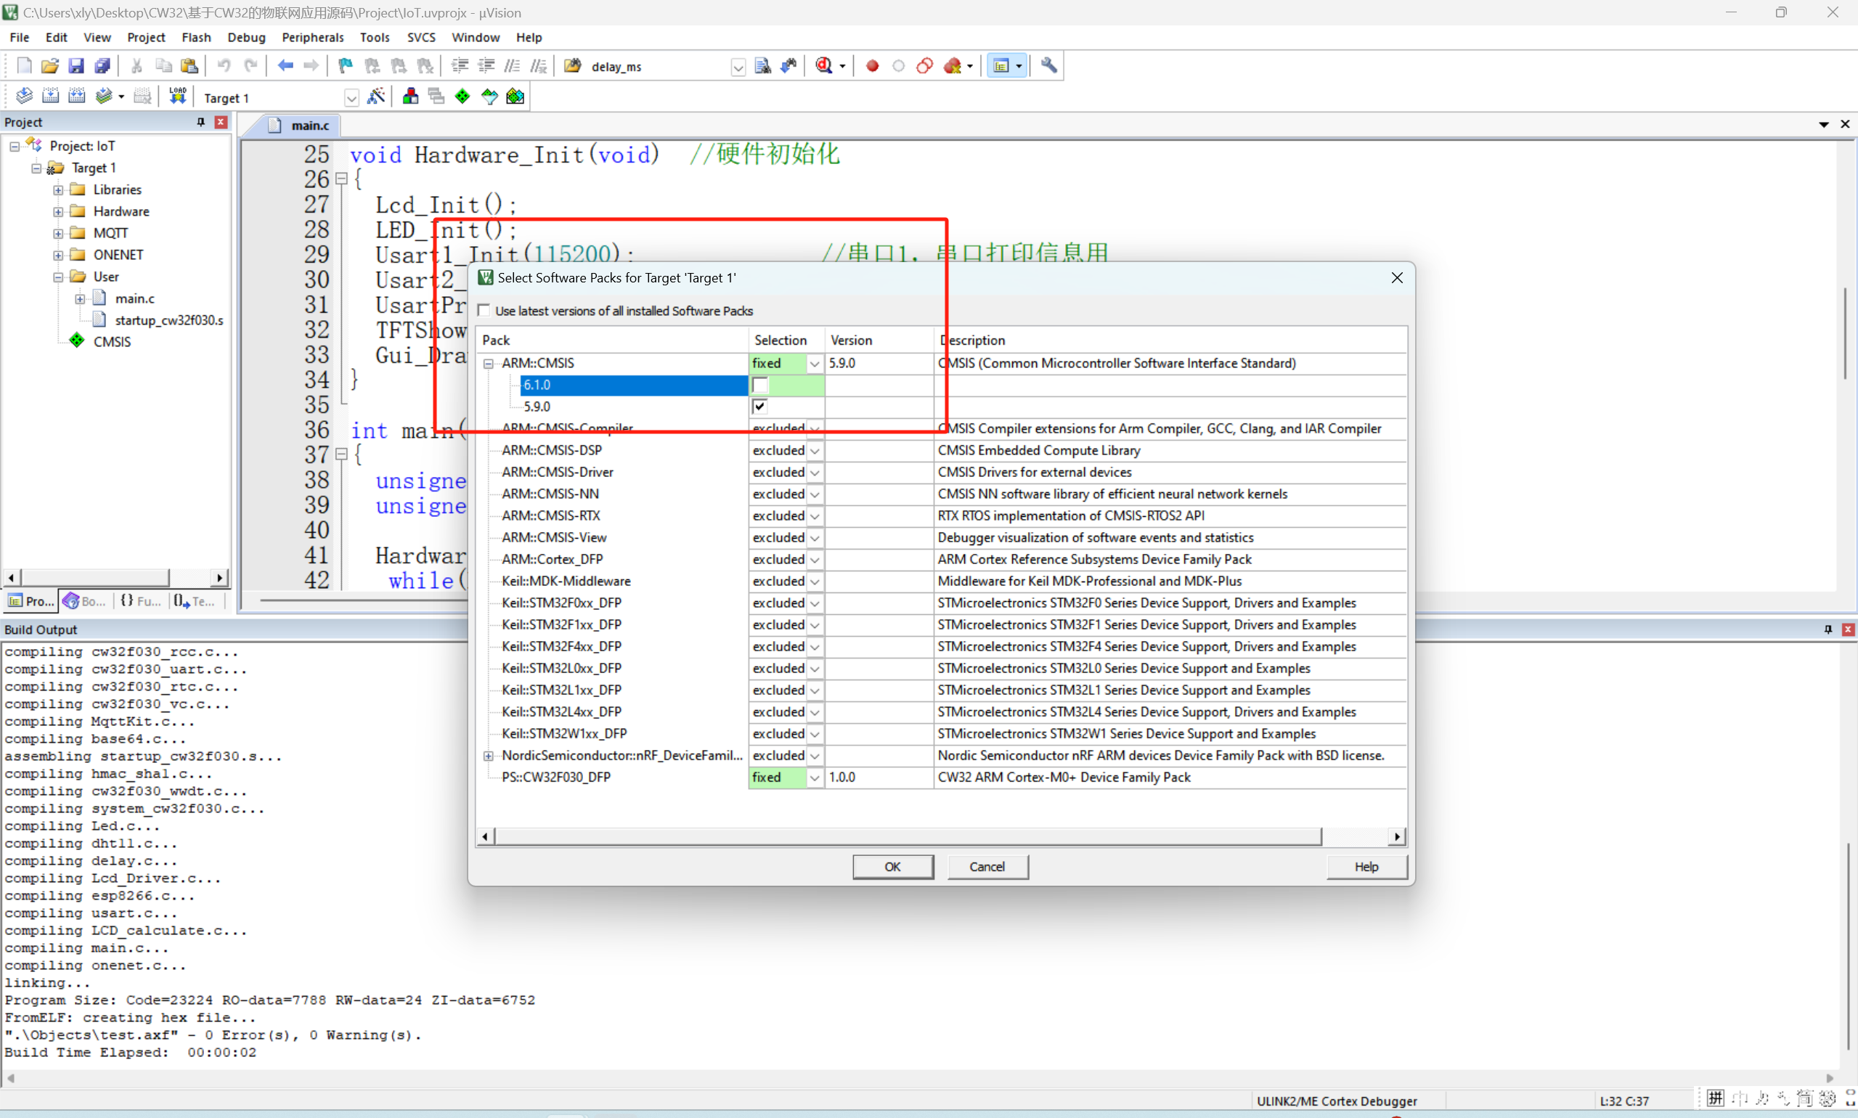Enable 'Use latest versions' checkbox
The image size is (1858, 1118).
pos(484,311)
